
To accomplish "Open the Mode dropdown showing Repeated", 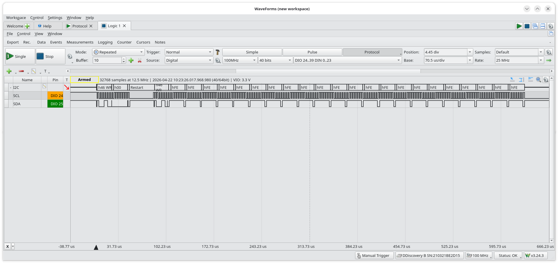I will [x=118, y=52].
